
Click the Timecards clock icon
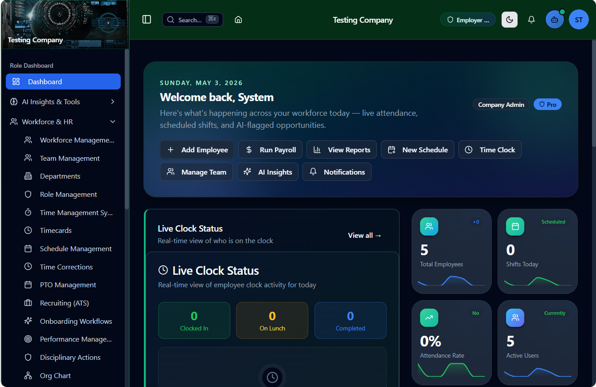coord(28,230)
